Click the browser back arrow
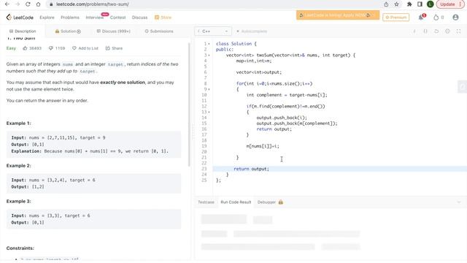The height and width of the screenshot is (263, 467). click(x=7, y=4)
